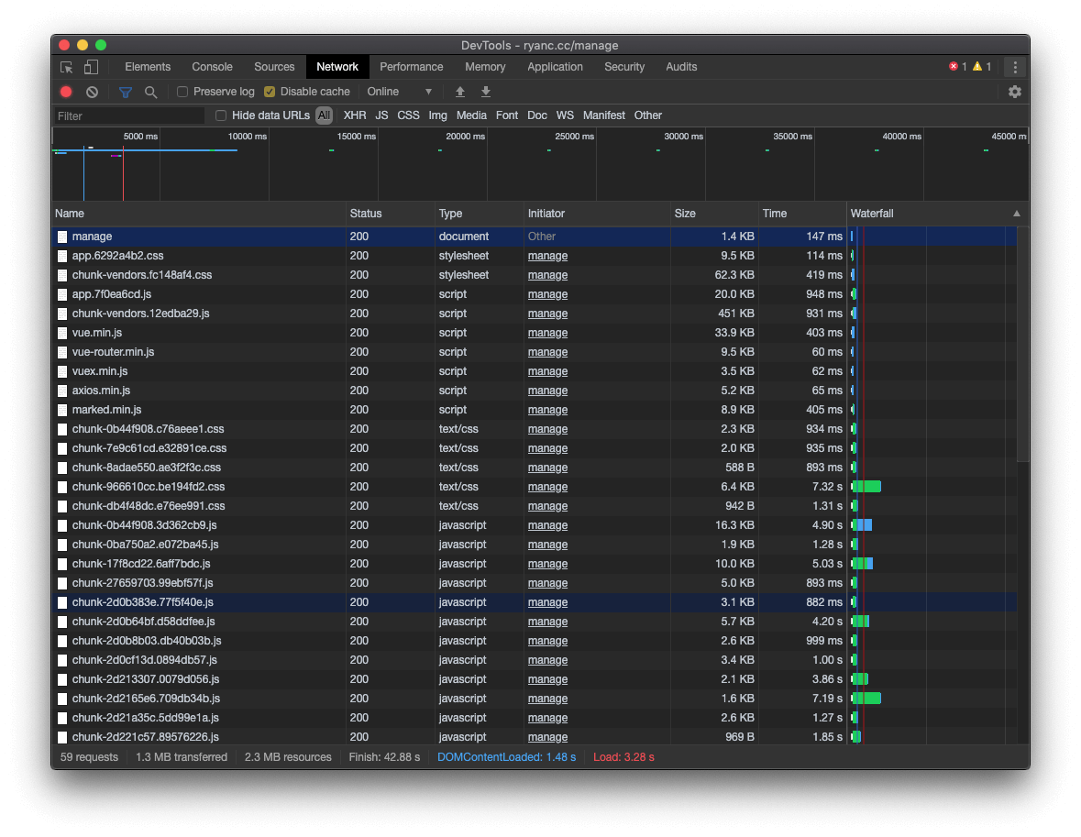Open the network search magnifier

tap(150, 92)
